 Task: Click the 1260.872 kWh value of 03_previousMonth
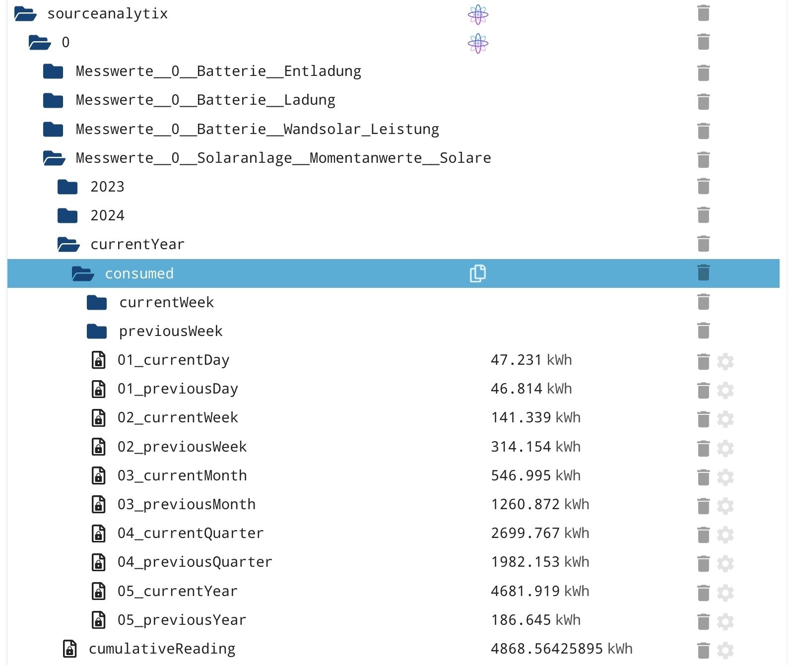(x=540, y=505)
